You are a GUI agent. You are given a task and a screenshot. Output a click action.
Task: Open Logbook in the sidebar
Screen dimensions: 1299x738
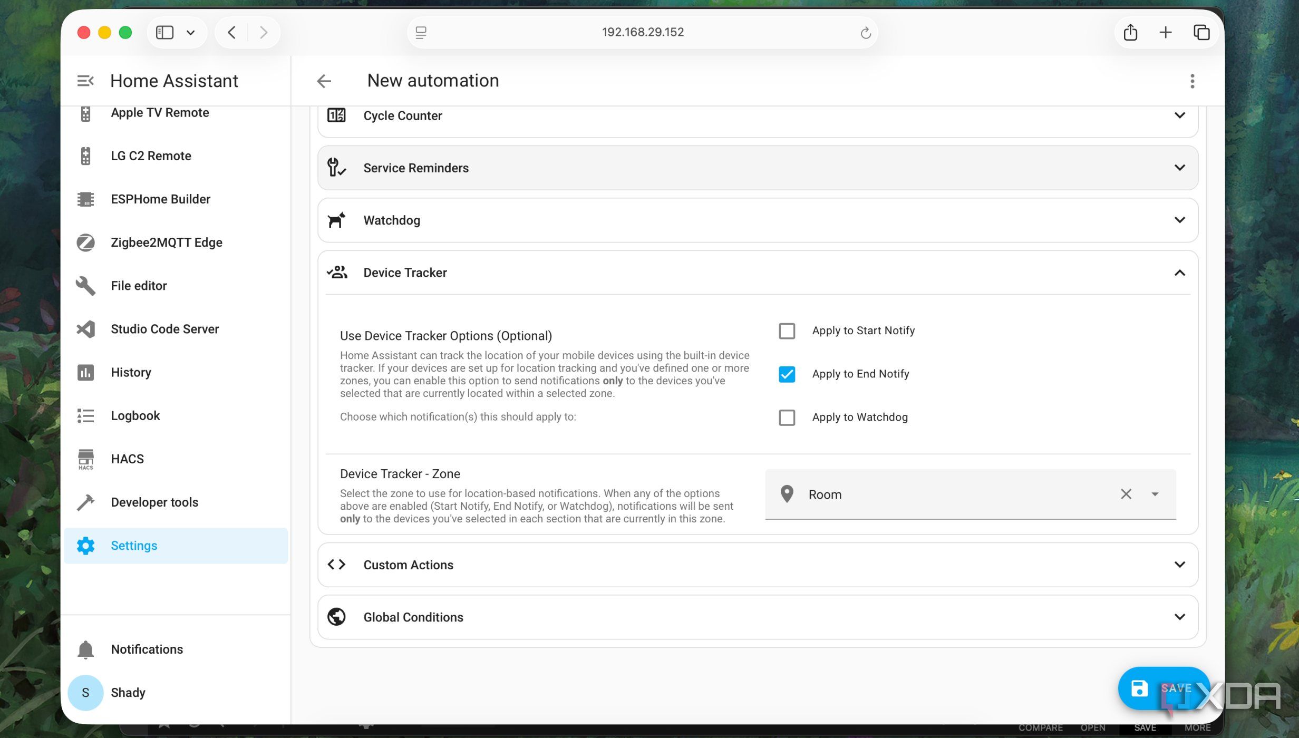click(176, 416)
